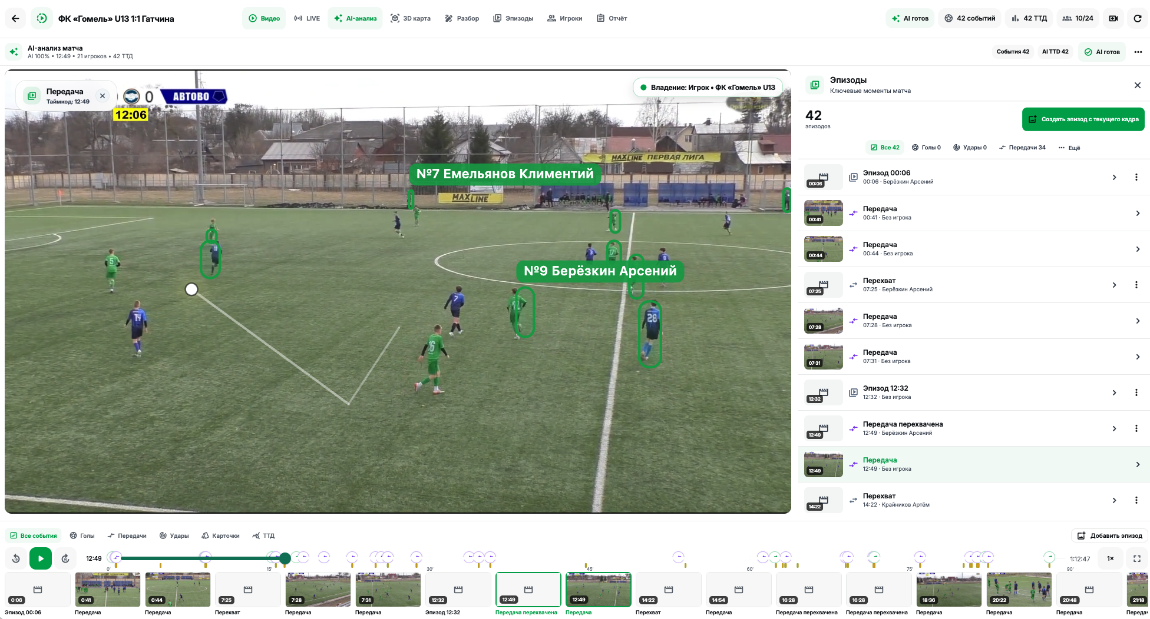
Task: Create episode from the current frame
Action: click(1083, 119)
